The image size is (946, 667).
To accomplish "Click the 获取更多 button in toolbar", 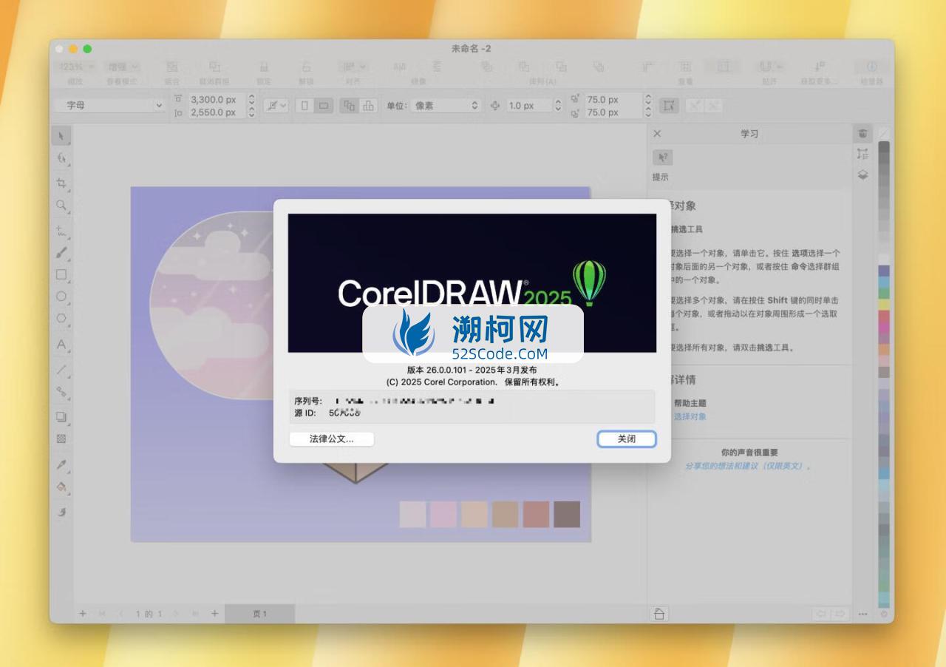I will pyautogui.click(x=820, y=72).
